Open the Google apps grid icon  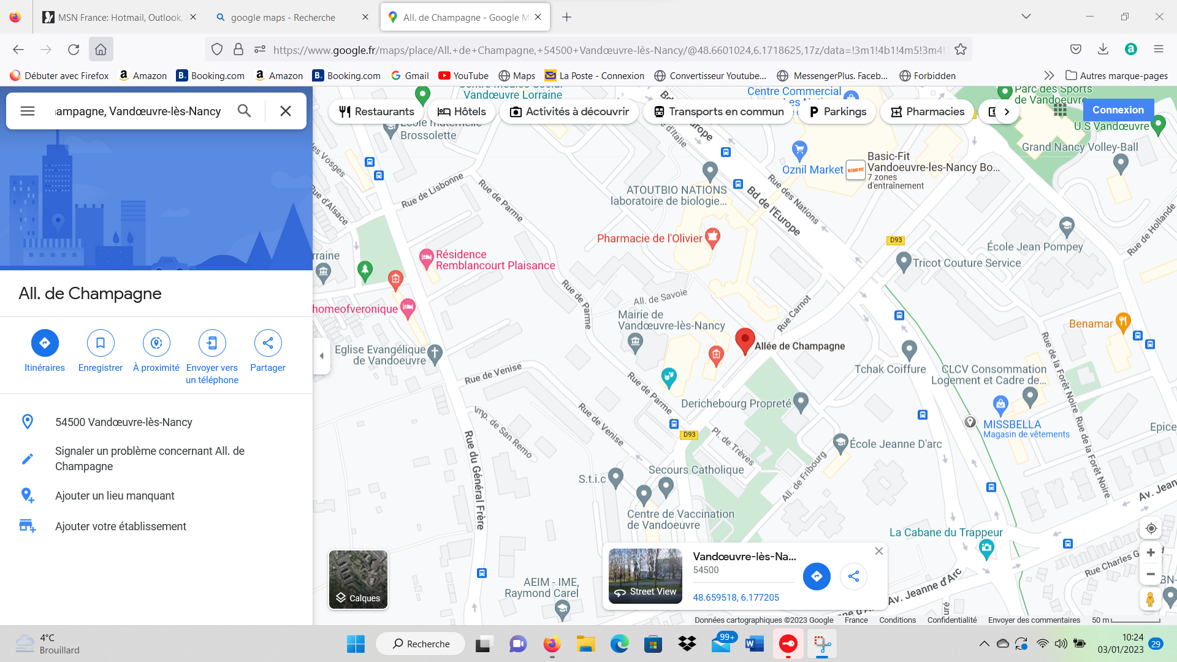click(1060, 110)
